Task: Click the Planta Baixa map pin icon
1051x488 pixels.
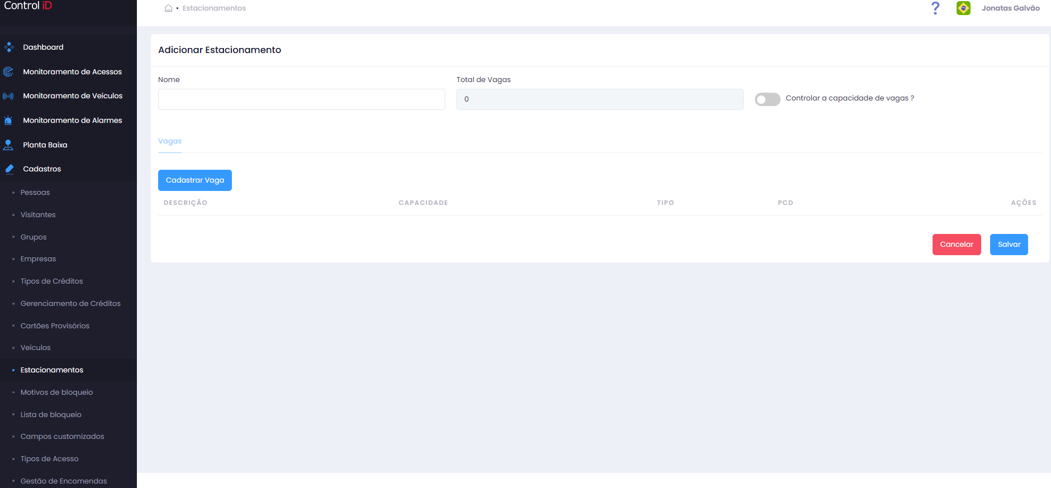Action: (x=8, y=145)
